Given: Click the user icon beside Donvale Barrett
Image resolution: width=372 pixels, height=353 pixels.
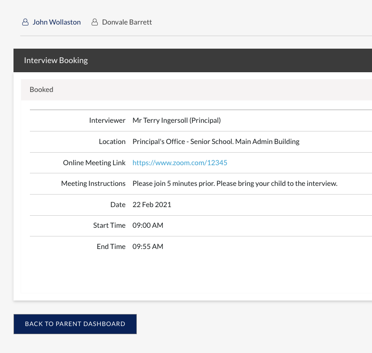Looking at the screenshot, I should pos(95,22).
